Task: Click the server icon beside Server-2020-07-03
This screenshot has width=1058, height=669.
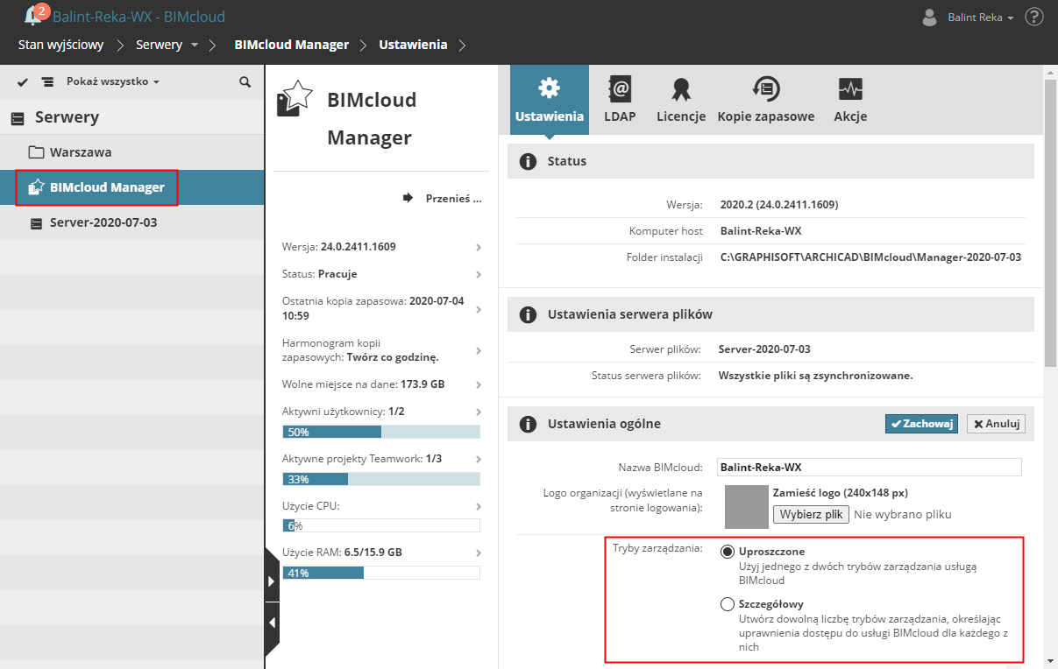Action: [36, 223]
